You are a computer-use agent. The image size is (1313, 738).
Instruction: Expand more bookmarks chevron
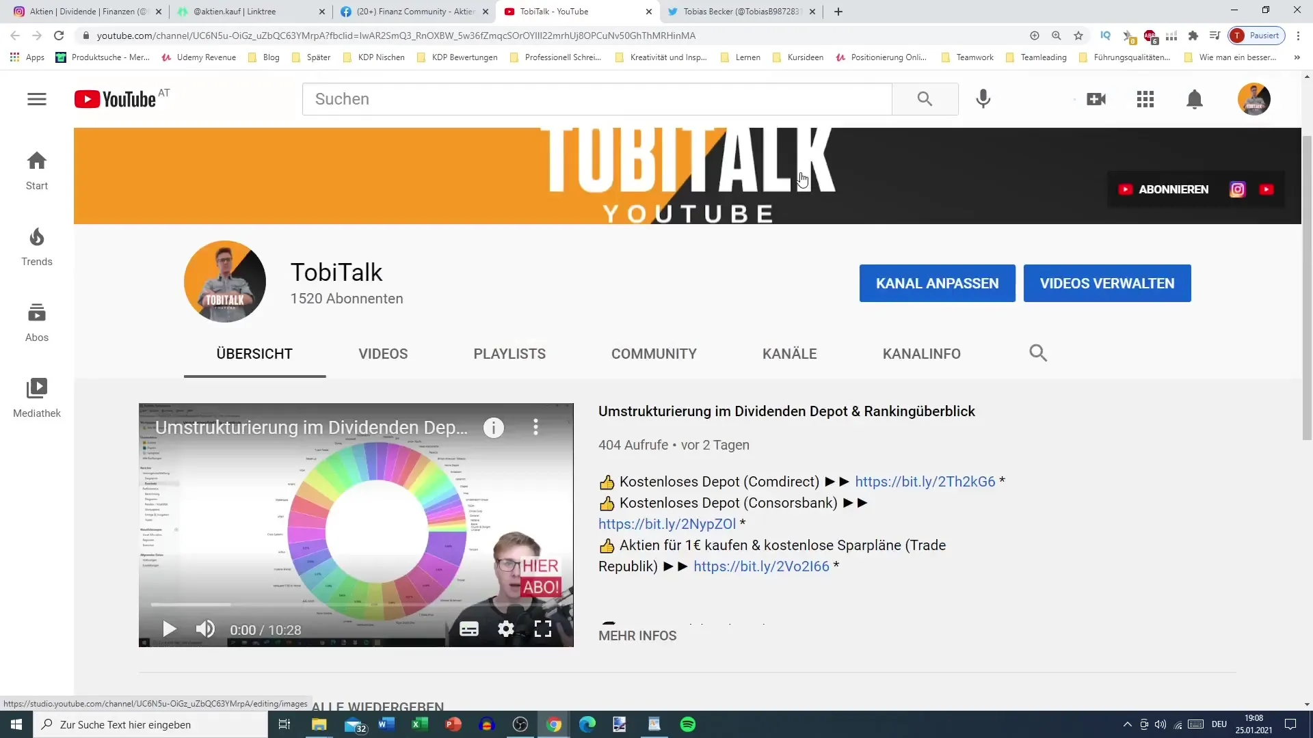(x=1297, y=57)
